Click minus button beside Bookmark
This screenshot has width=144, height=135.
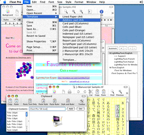point(125,48)
